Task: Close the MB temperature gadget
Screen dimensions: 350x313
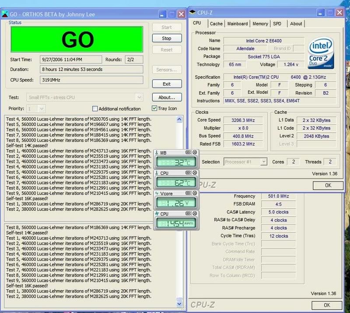Action: coord(195,153)
